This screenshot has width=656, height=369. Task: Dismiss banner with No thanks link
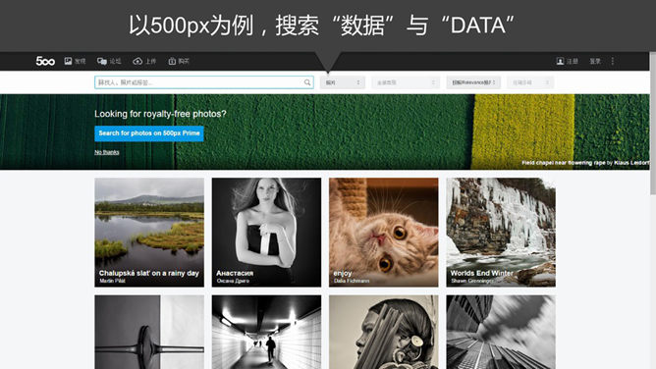point(107,152)
